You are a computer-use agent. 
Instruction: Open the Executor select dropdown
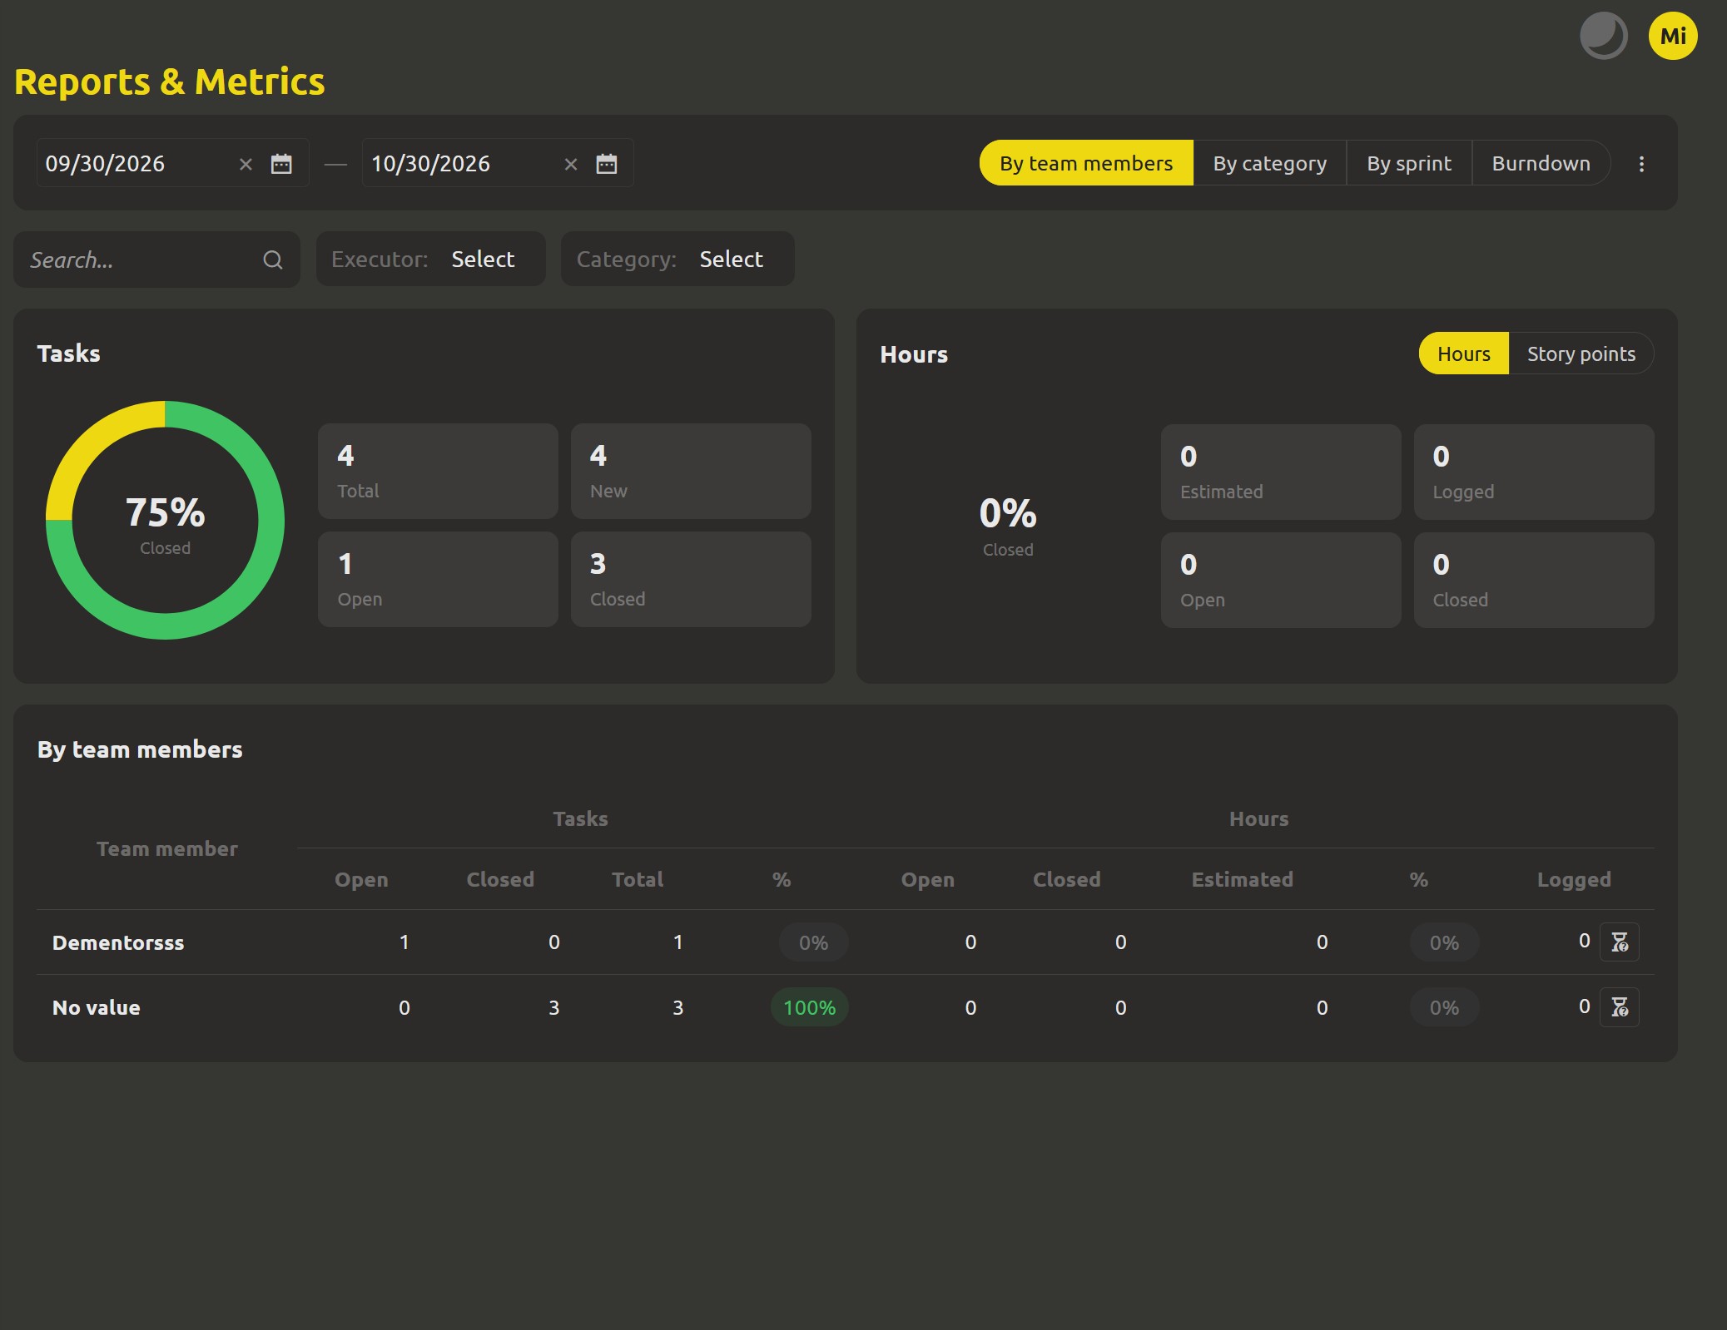(x=430, y=259)
